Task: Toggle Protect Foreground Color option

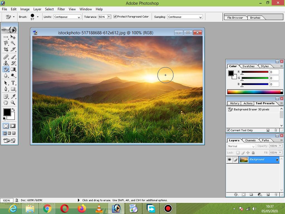Action: [x=115, y=16]
